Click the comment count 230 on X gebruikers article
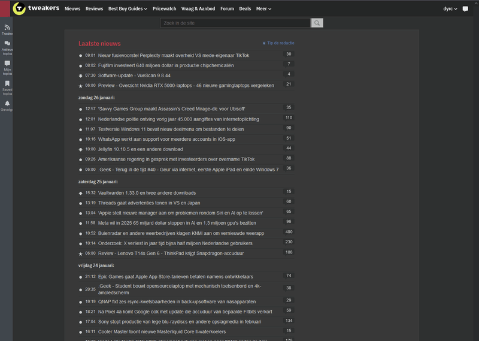The image size is (479, 341). (289, 242)
